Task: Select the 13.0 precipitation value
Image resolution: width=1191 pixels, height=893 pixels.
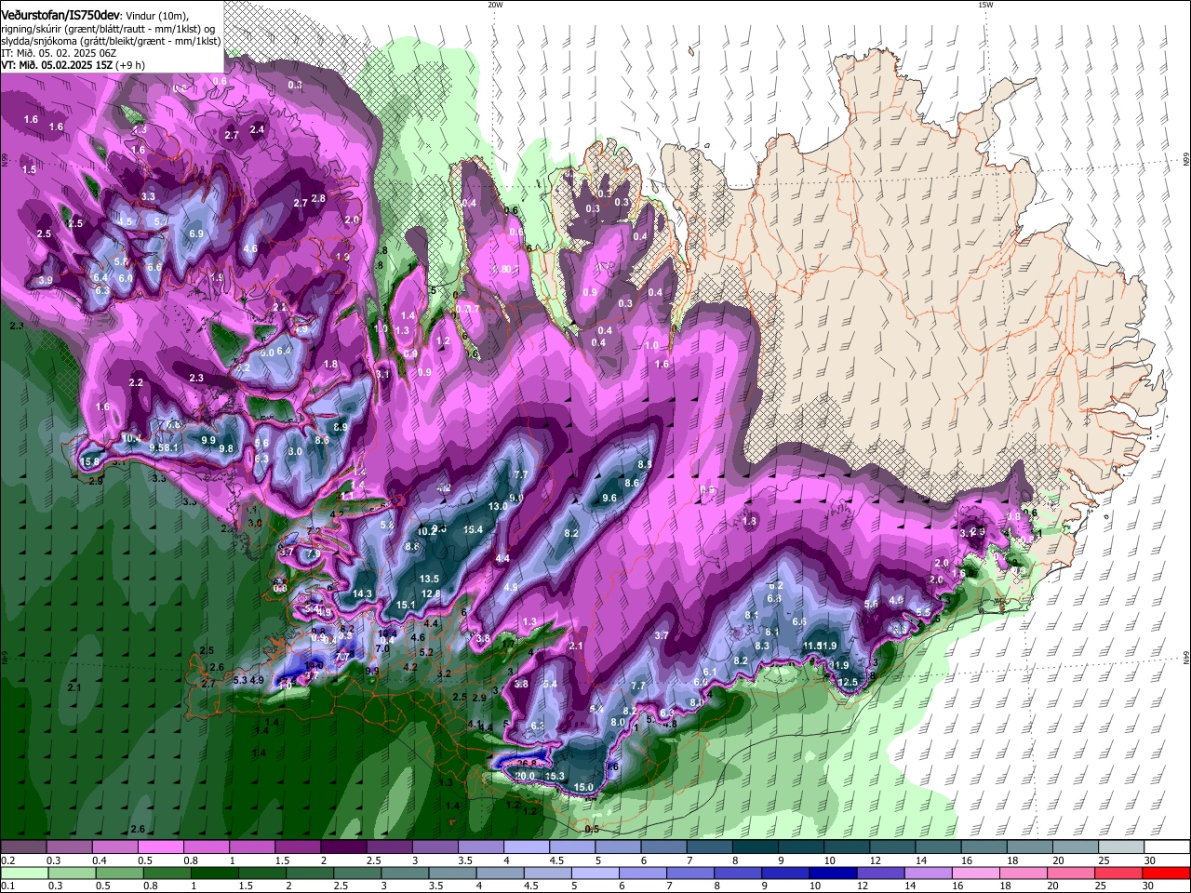Action: click(x=498, y=506)
